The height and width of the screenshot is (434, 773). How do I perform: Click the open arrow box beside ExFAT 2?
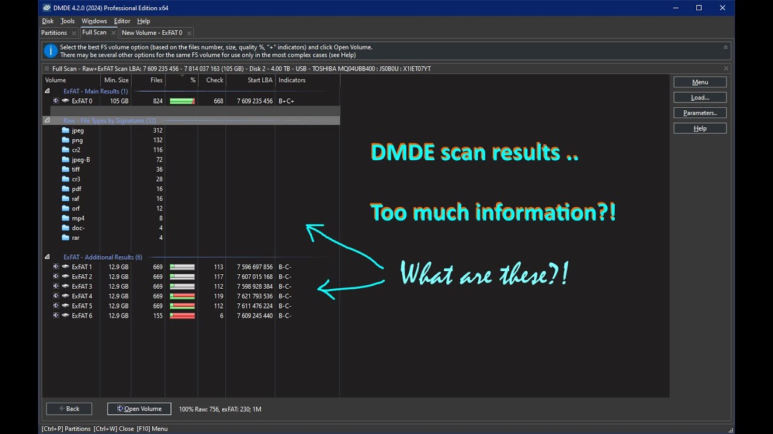(56, 277)
